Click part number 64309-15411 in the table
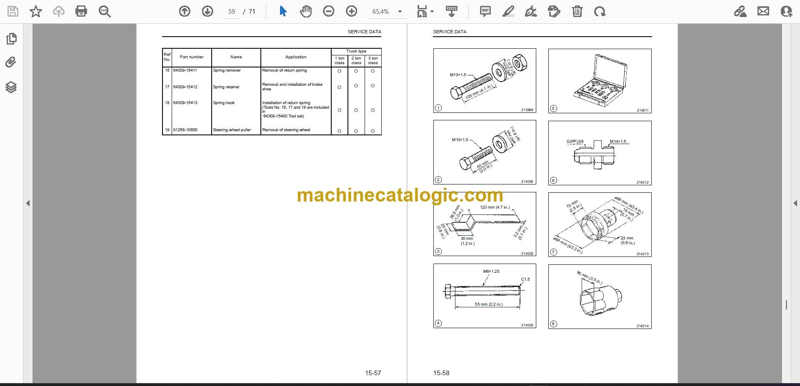The width and height of the screenshot is (800, 386). (185, 70)
